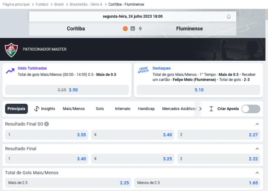
Task: Click the Criar Aposta logo in Destaques
Action: point(143,70)
